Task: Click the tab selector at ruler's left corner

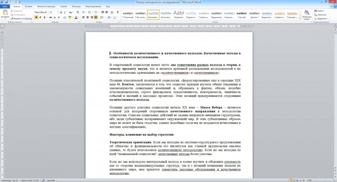Action: (2, 26)
